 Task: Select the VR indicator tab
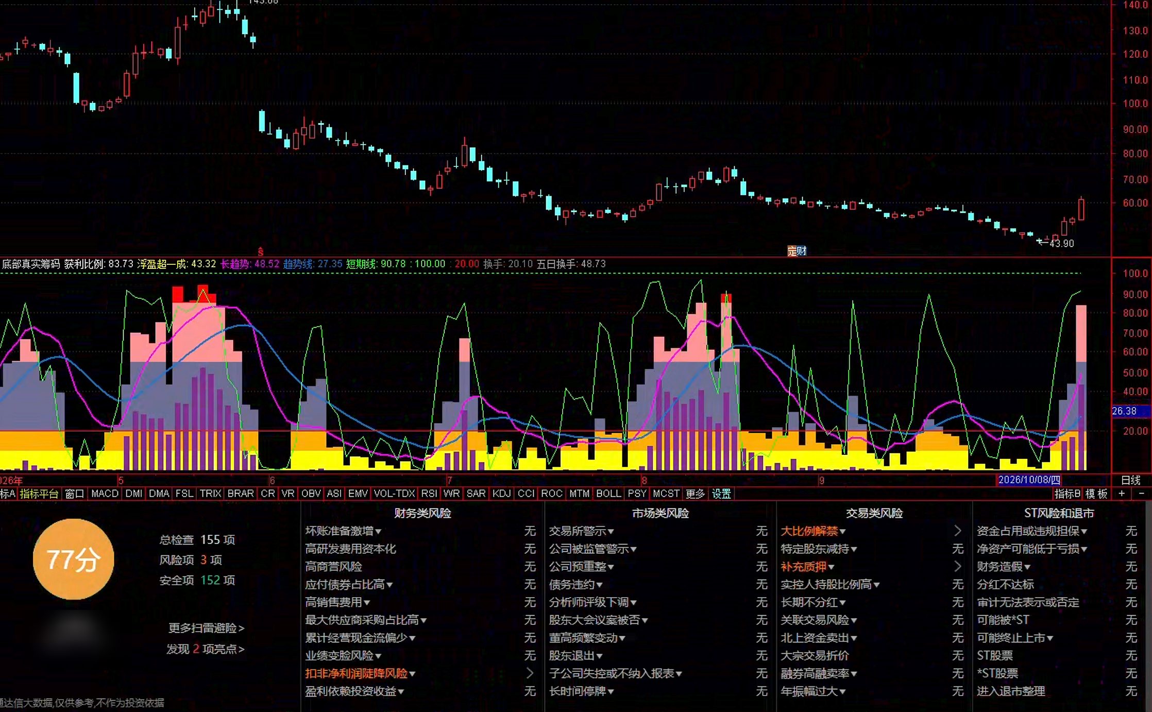288,494
